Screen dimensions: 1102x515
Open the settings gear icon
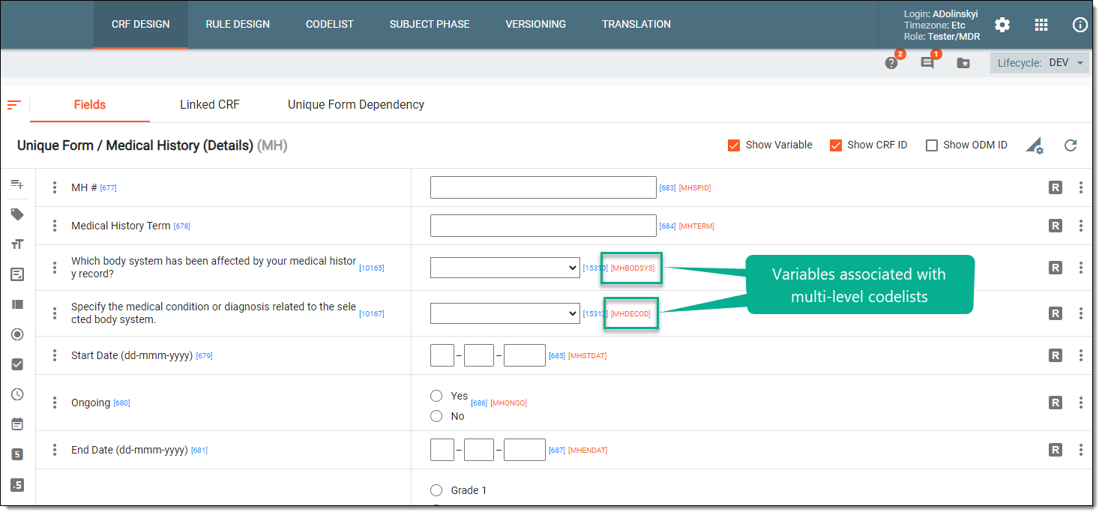tap(1002, 25)
